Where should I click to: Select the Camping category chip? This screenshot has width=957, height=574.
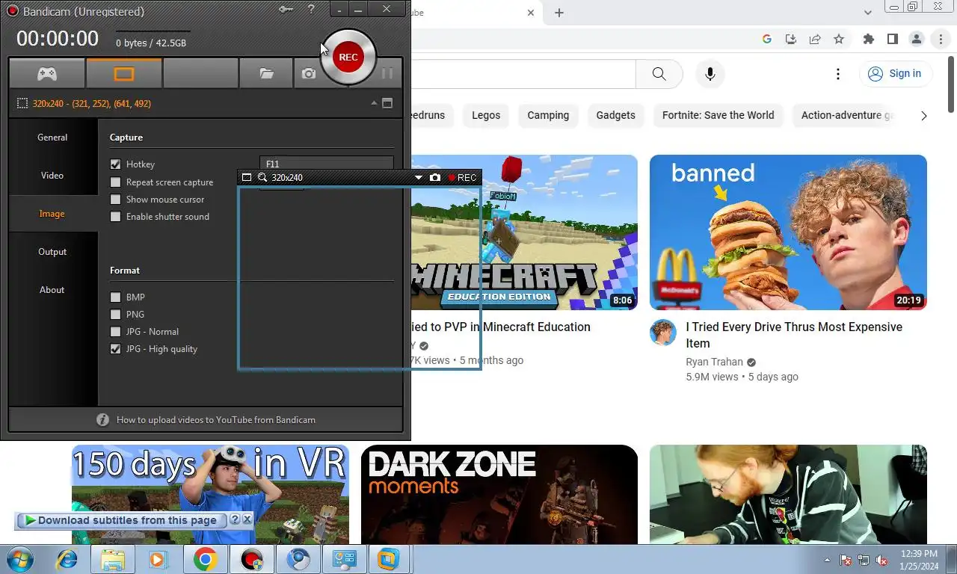coord(548,115)
